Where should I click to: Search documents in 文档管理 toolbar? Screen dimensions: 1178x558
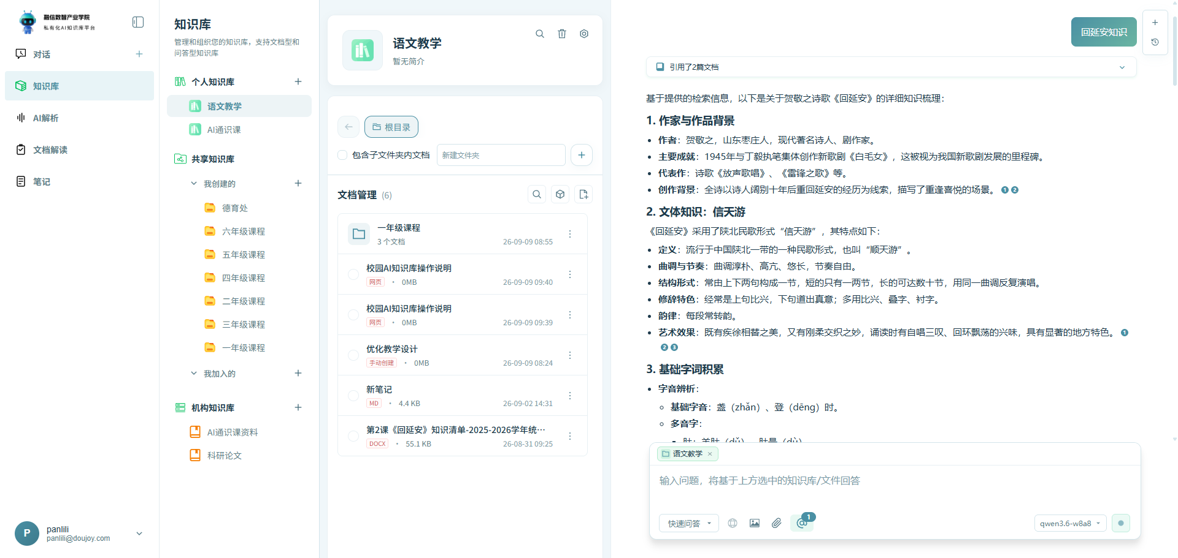click(x=537, y=194)
